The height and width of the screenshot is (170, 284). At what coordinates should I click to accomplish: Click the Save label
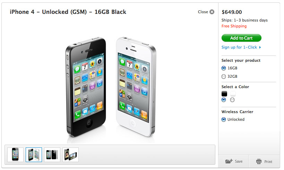point(239,161)
